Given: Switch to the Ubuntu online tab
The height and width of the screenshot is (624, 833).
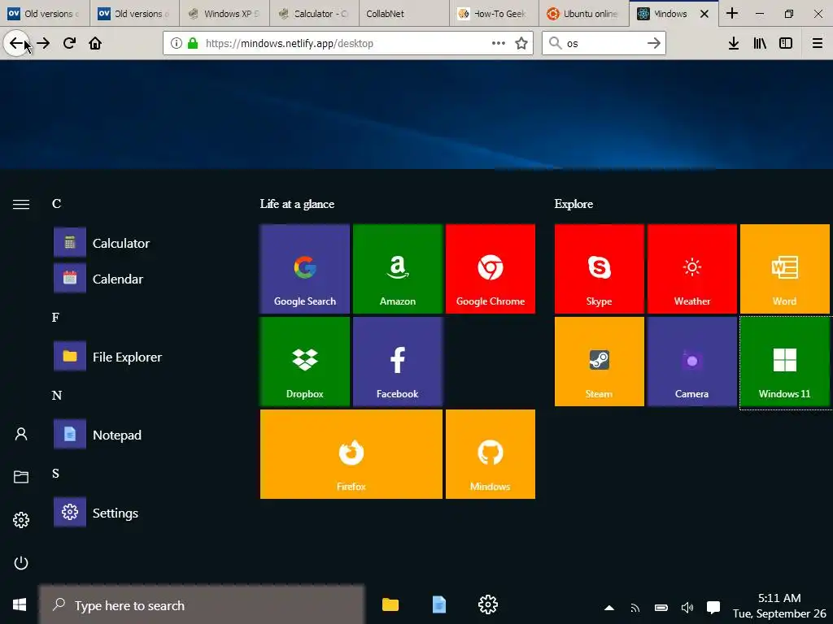Looking at the screenshot, I should (584, 13).
